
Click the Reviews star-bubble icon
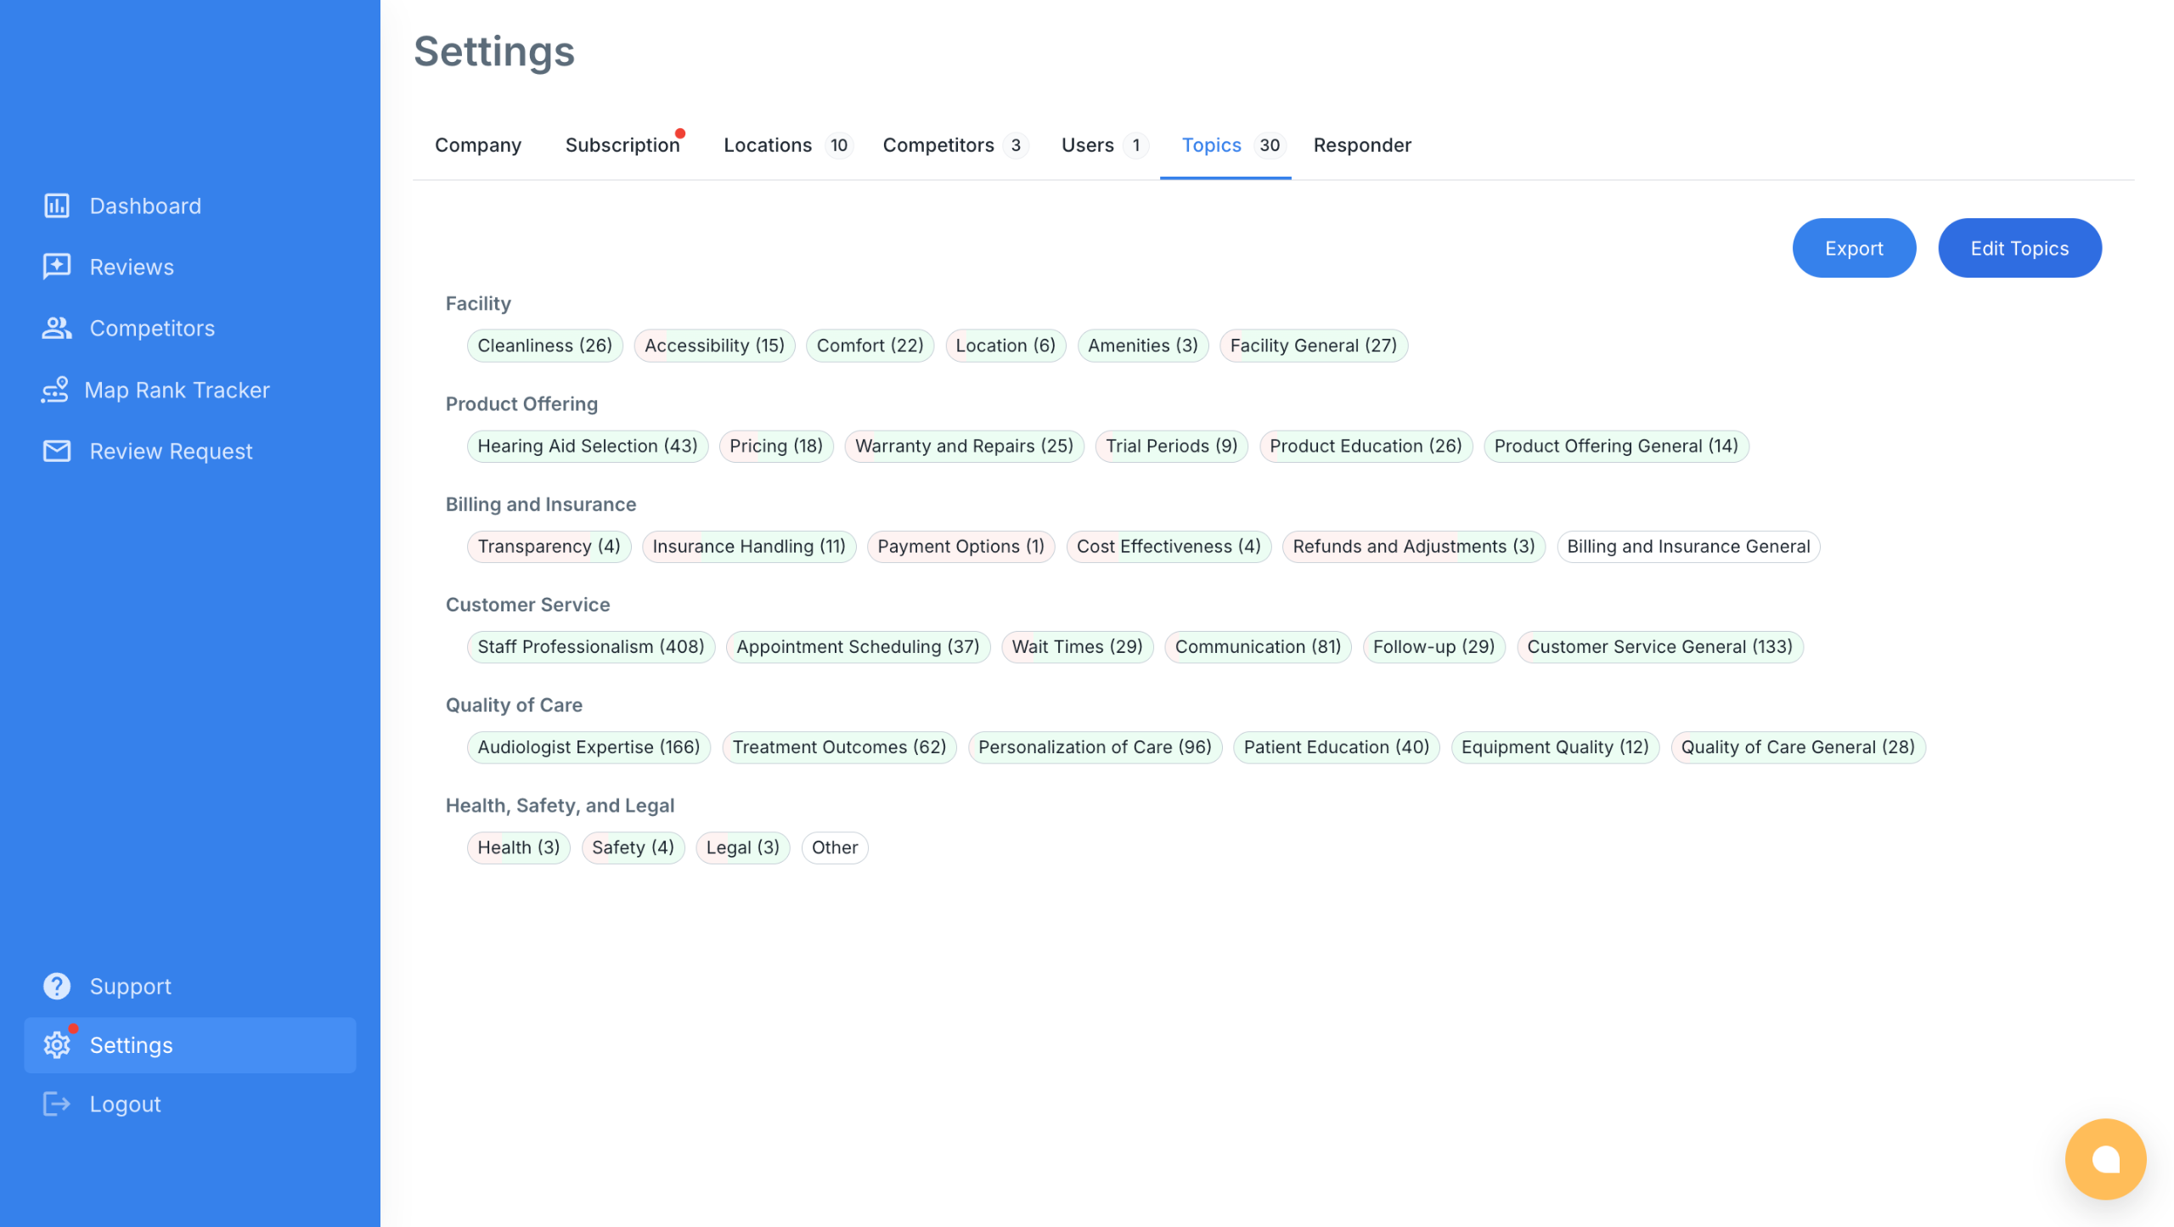click(57, 267)
